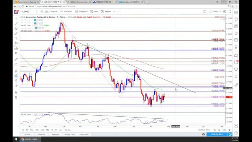Toggle magnet mode for drawings
Viewport: 252px width, 142px height.
point(16,71)
